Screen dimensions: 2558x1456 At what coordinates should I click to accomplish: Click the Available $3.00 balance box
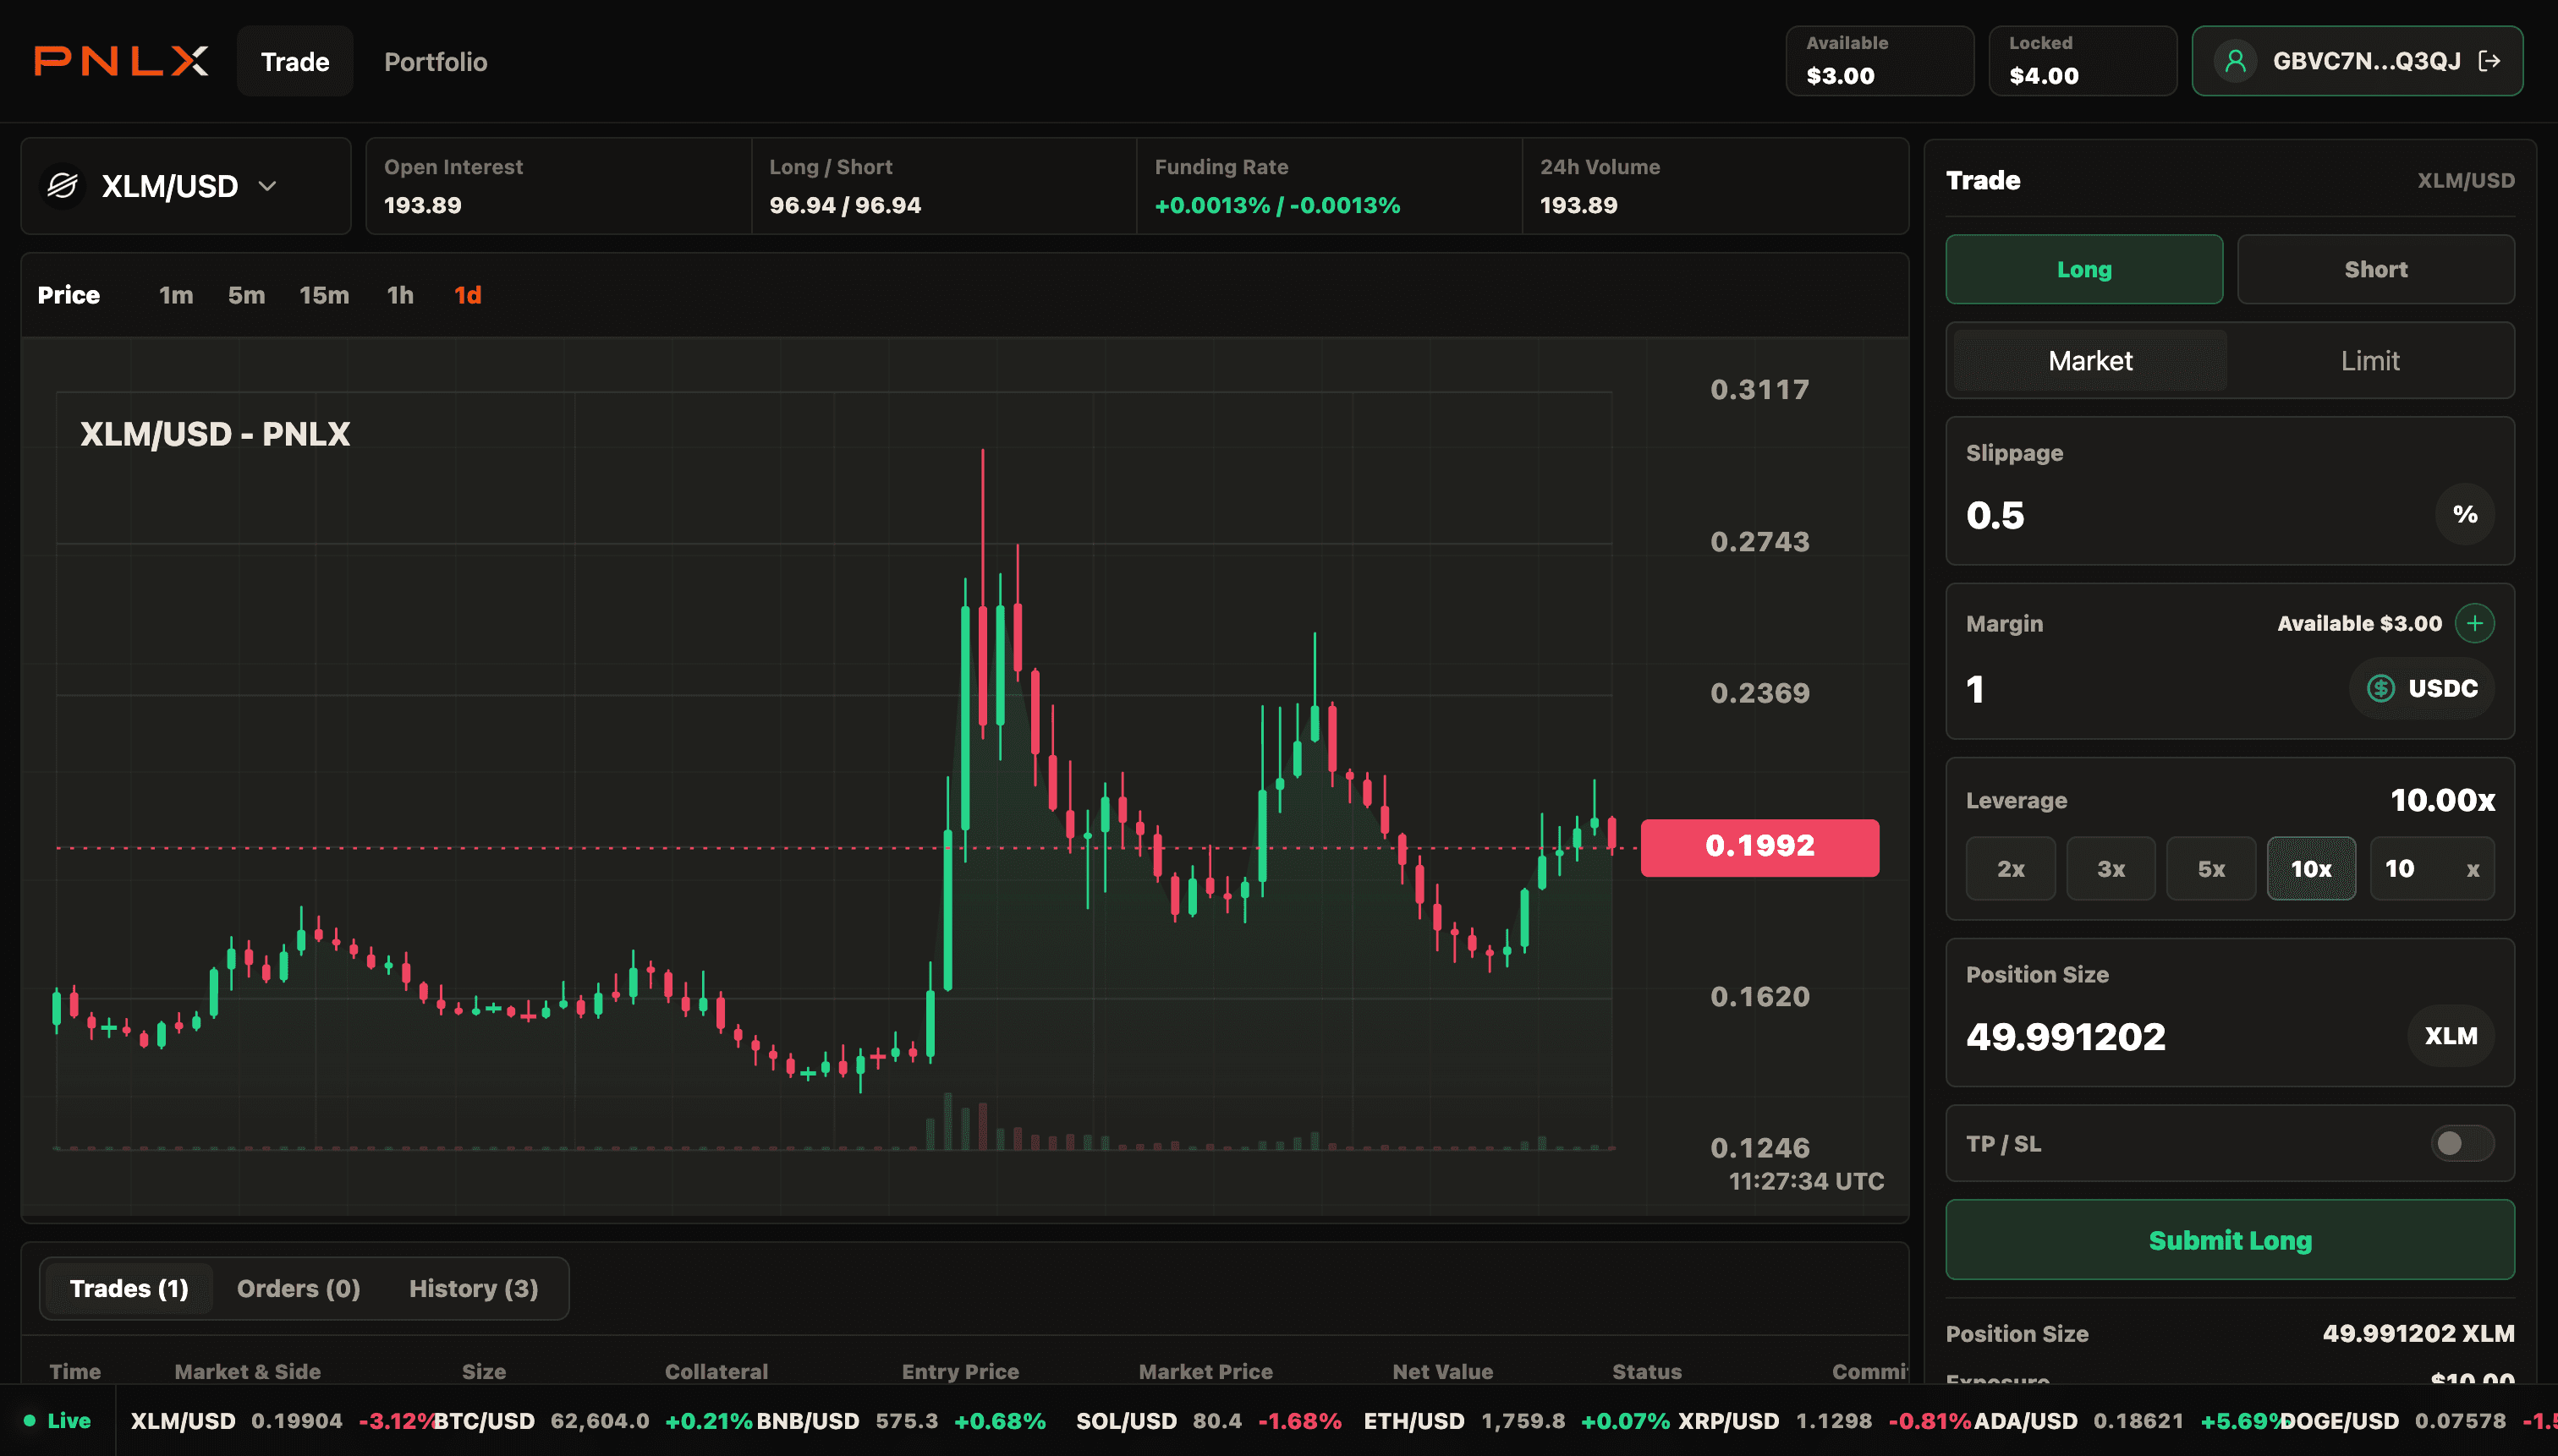1879,61
